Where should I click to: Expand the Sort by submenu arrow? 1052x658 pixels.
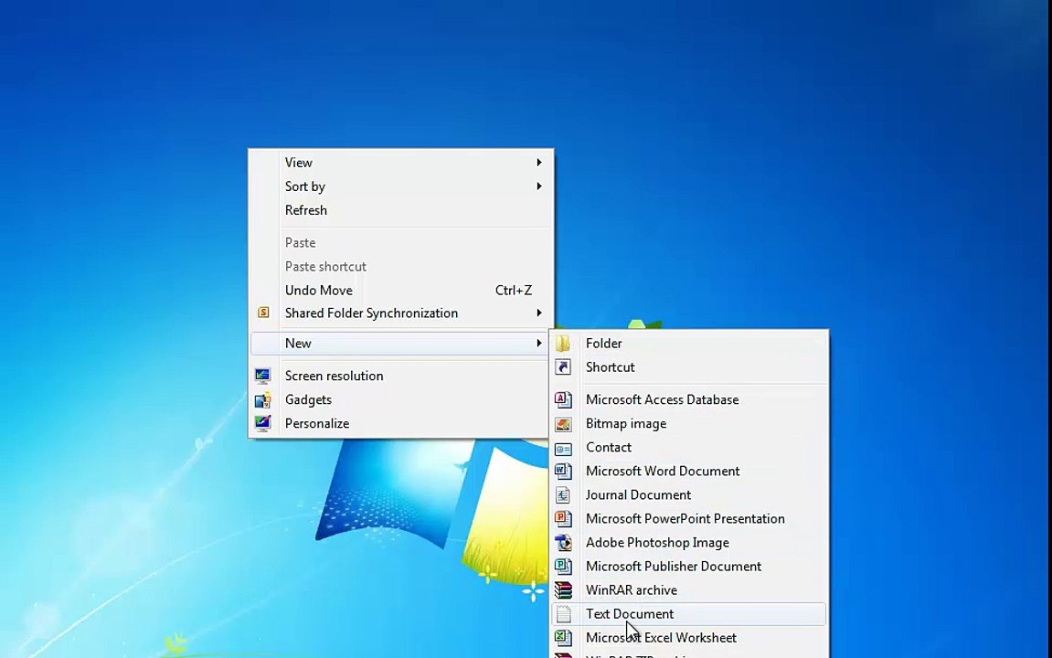538,186
